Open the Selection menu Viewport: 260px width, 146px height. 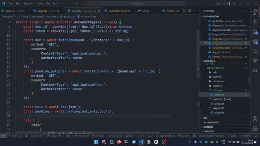(x=29, y=4)
